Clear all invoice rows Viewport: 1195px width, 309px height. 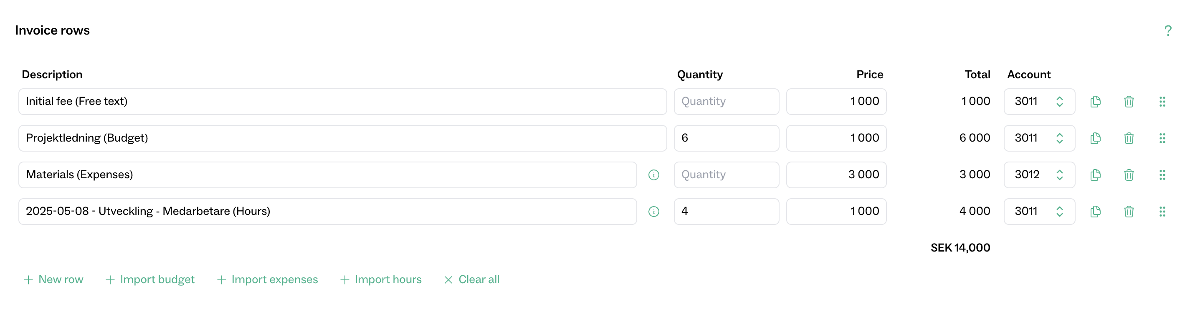pos(472,279)
